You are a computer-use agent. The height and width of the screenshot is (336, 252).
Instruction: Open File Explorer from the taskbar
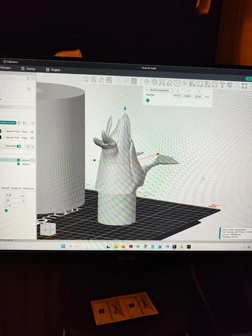[116, 247]
